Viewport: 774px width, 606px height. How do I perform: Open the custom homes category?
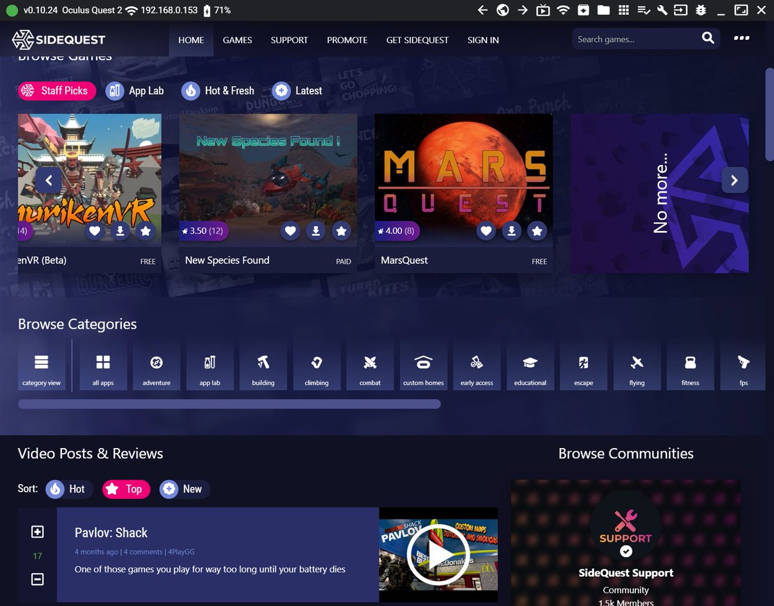(x=423, y=366)
